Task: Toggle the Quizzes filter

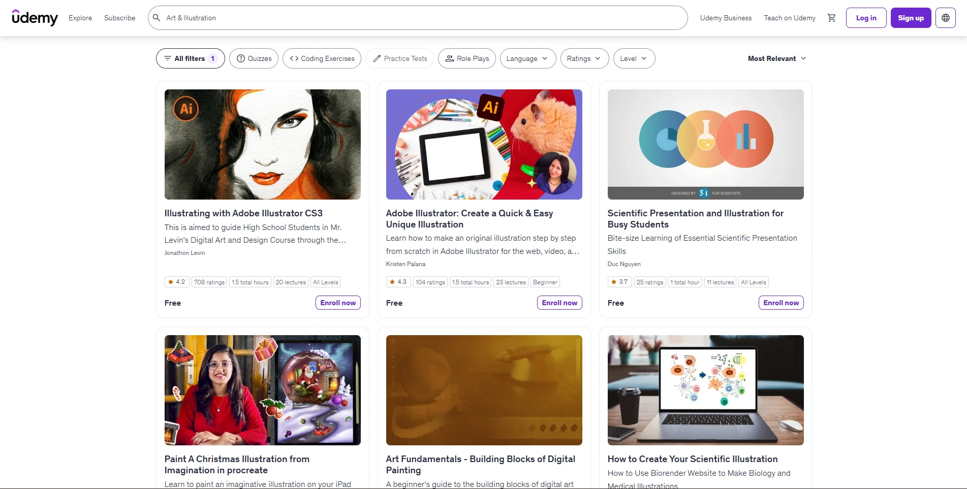Action: point(254,58)
